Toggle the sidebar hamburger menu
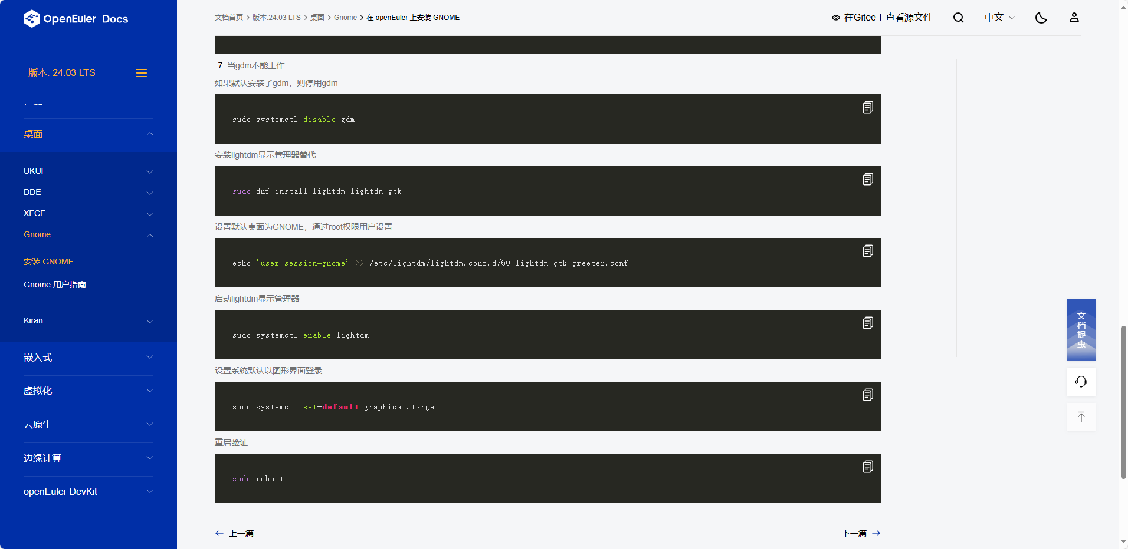Screen dimensions: 1128x549 click(142, 73)
